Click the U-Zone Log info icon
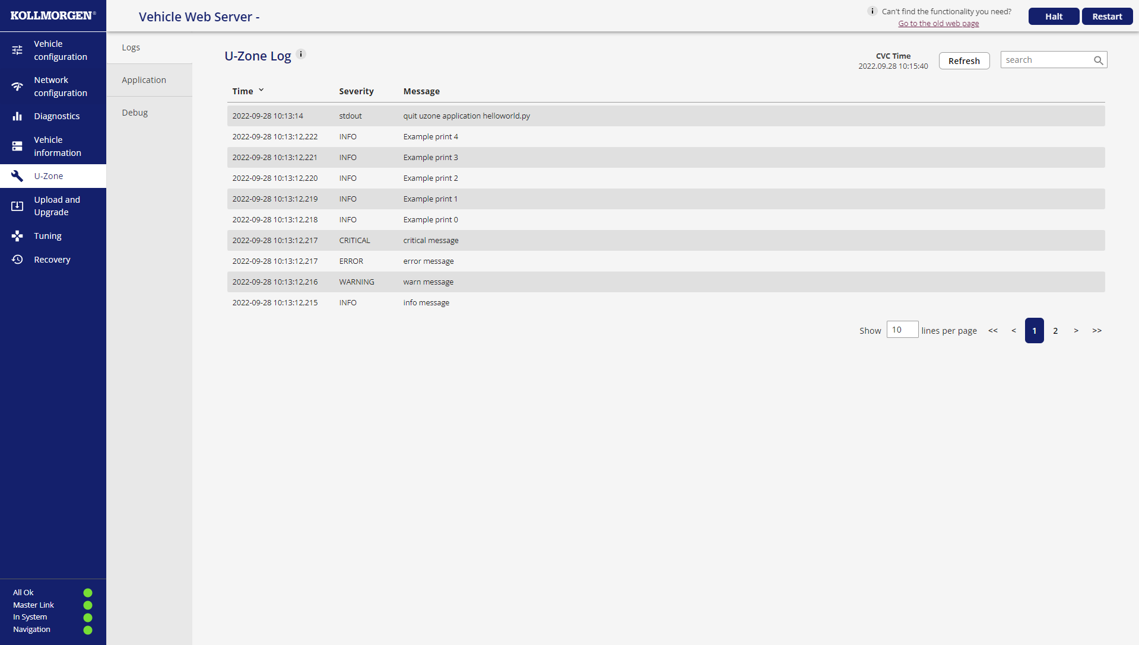1139x645 pixels. [x=301, y=54]
